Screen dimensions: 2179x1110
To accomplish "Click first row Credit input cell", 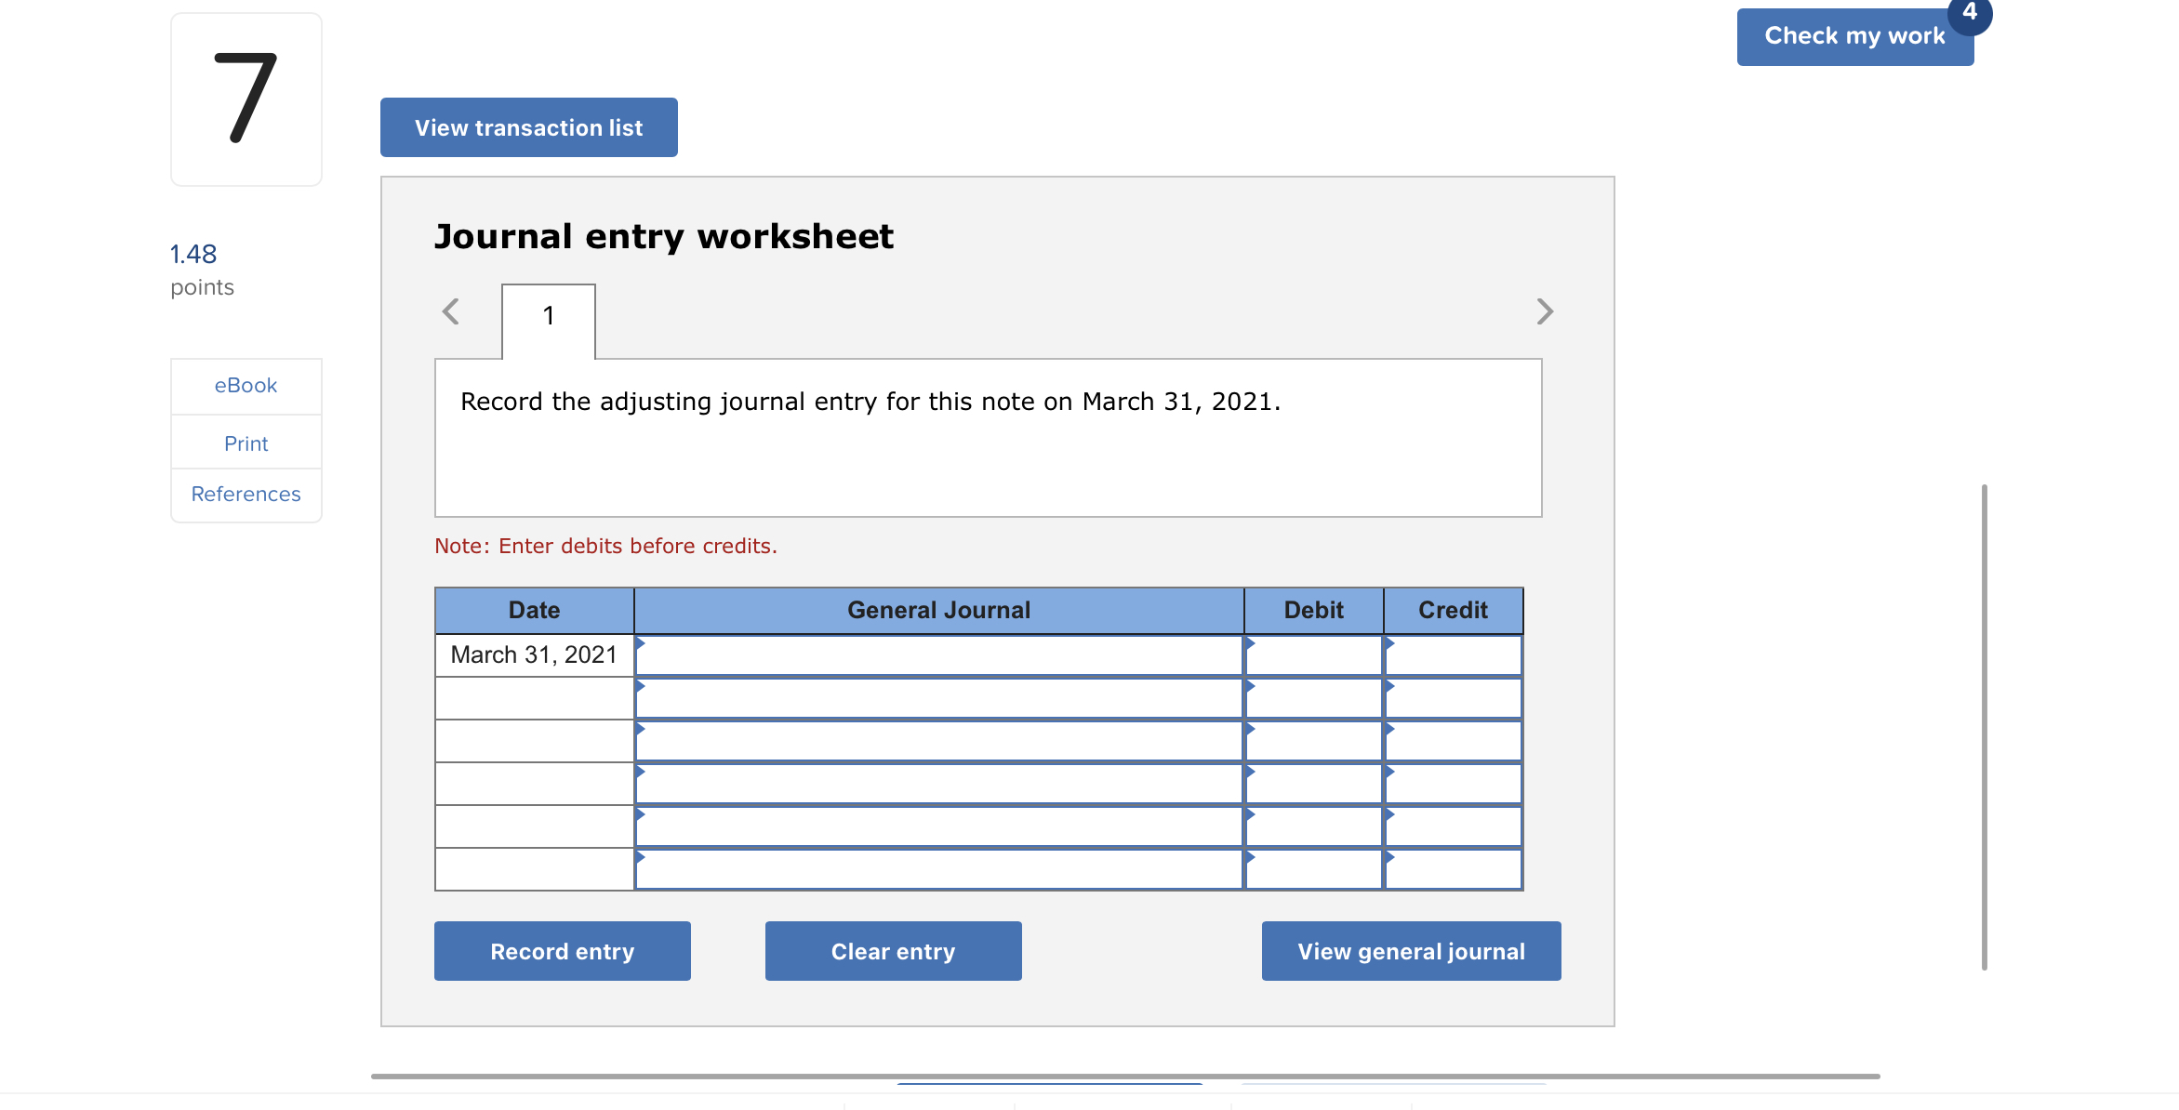I will pyautogui.click(x=1453, y=655).
